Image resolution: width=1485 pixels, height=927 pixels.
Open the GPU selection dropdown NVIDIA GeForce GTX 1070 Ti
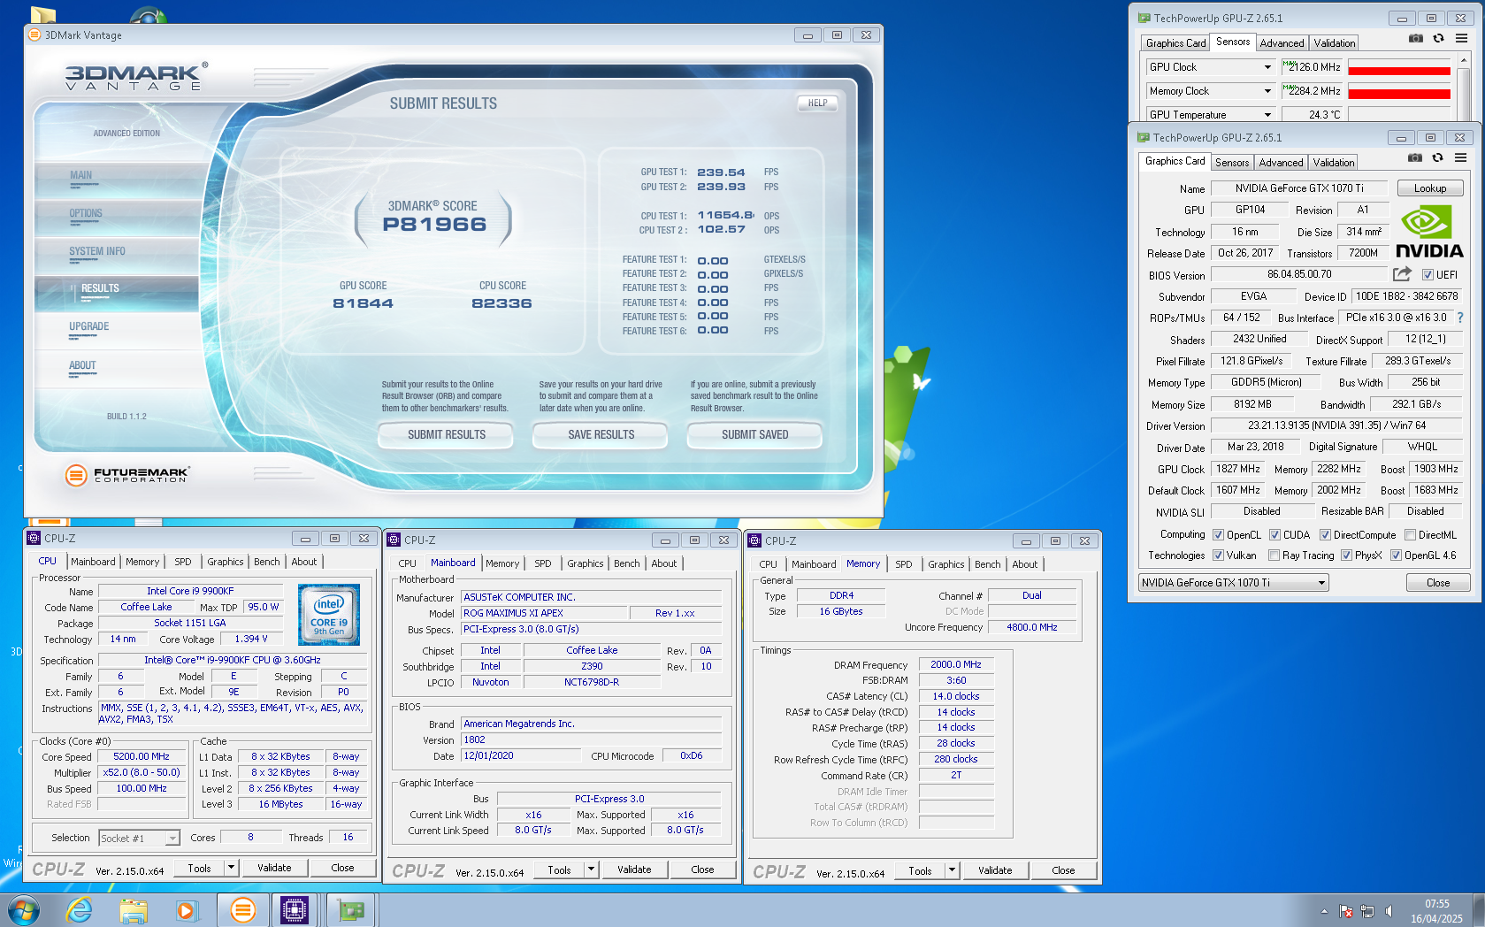(1233, 583)
